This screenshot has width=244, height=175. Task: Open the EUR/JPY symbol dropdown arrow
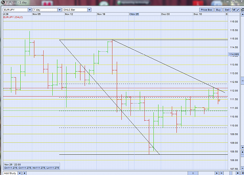click(30, 10)
